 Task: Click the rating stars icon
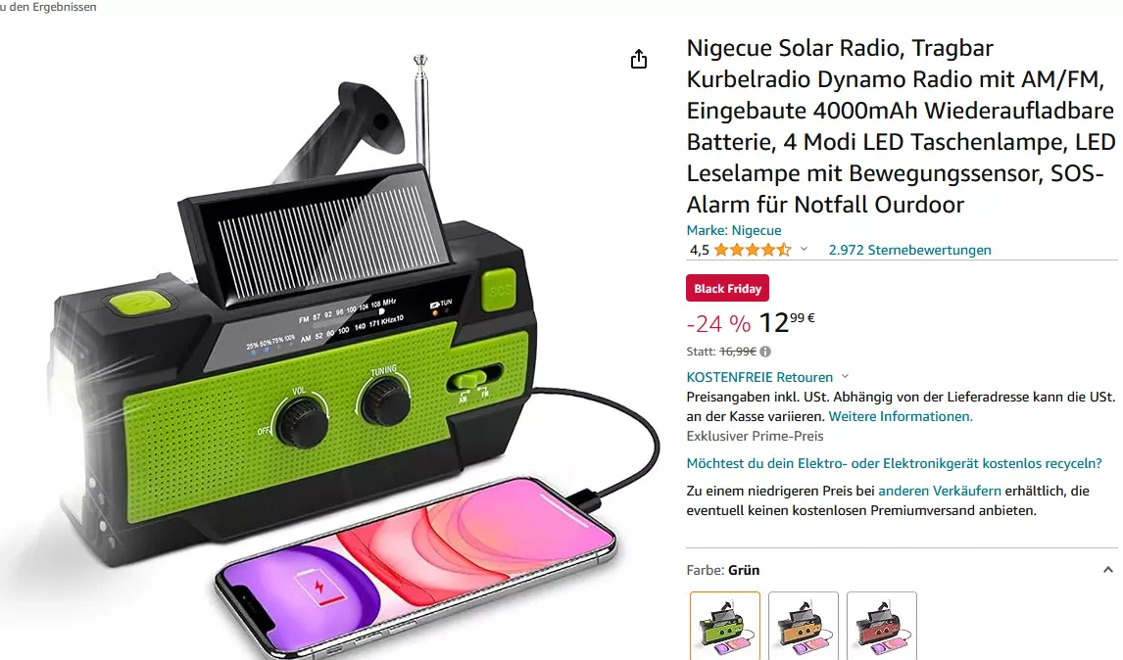click(752, 250)
